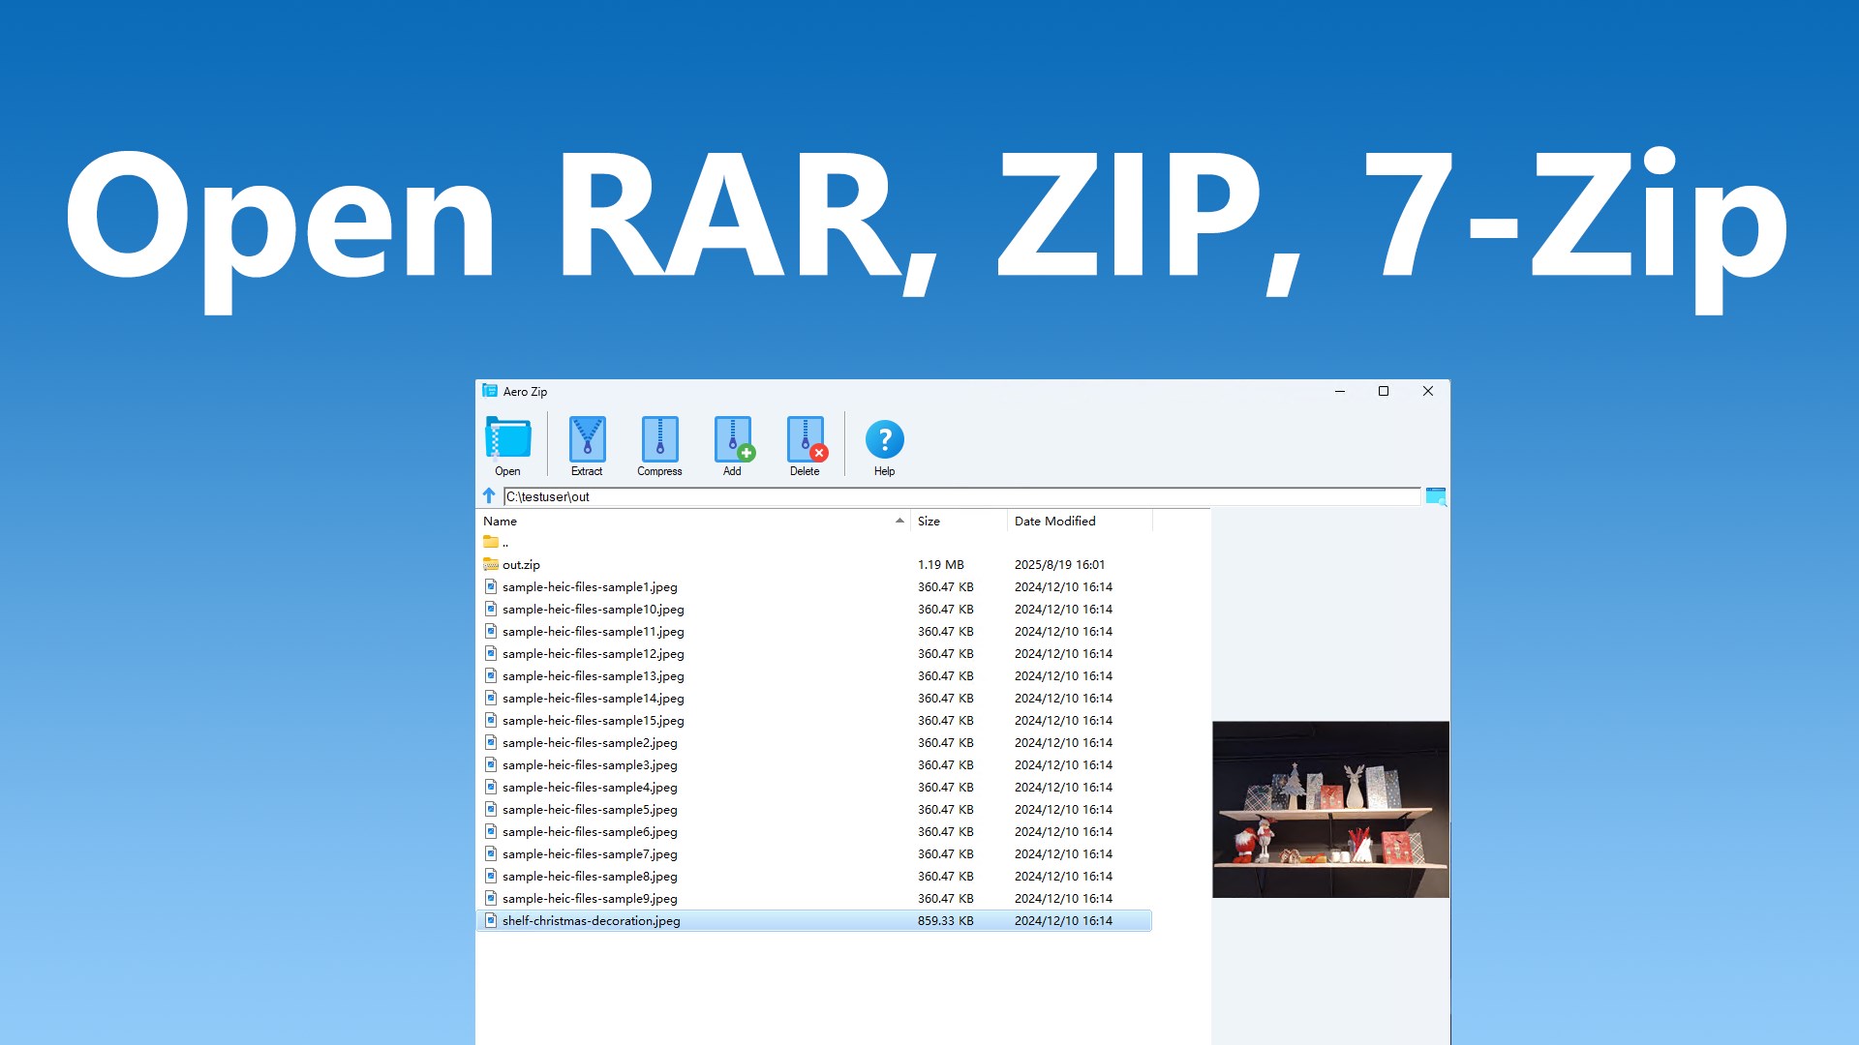The image size is (1859, 1045).
Task: Click the Christmas shelf preview image
Action: pos(1330,809)
